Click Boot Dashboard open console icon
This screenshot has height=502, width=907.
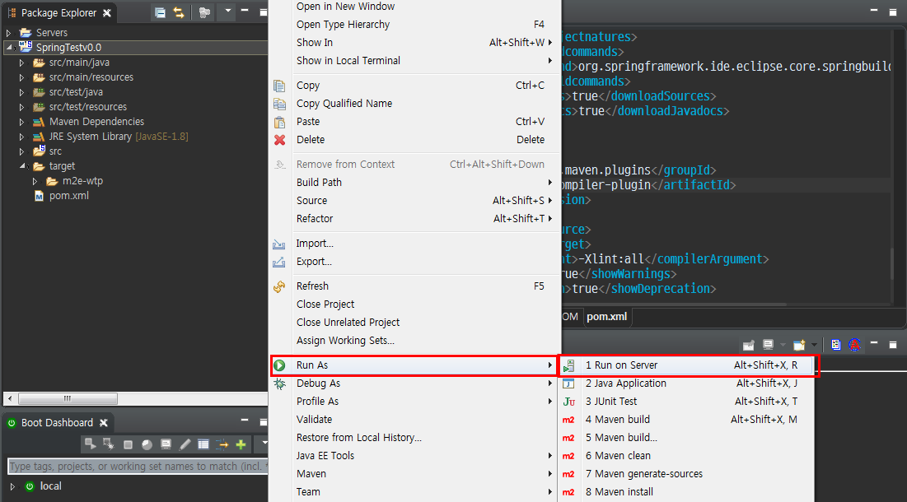click(x=166, y=444)
